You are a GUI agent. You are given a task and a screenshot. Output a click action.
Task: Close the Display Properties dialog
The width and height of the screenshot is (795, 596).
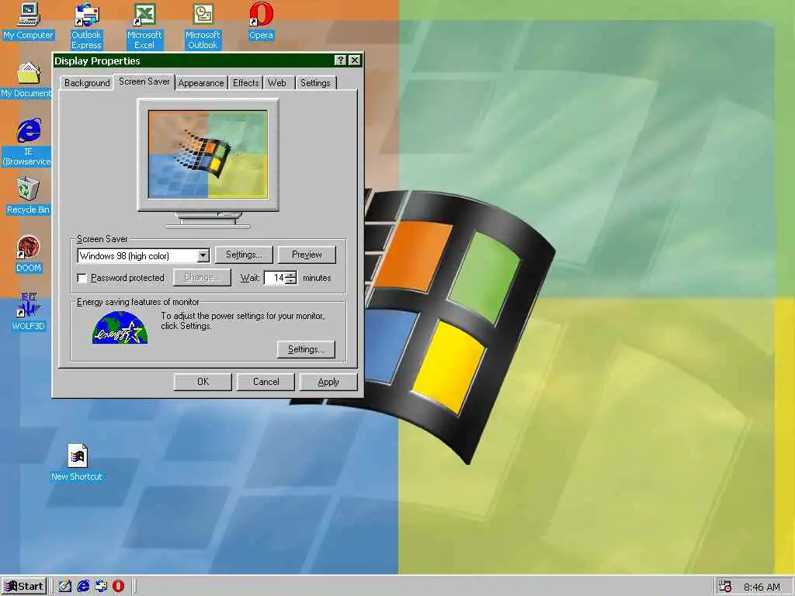(354, 61)
